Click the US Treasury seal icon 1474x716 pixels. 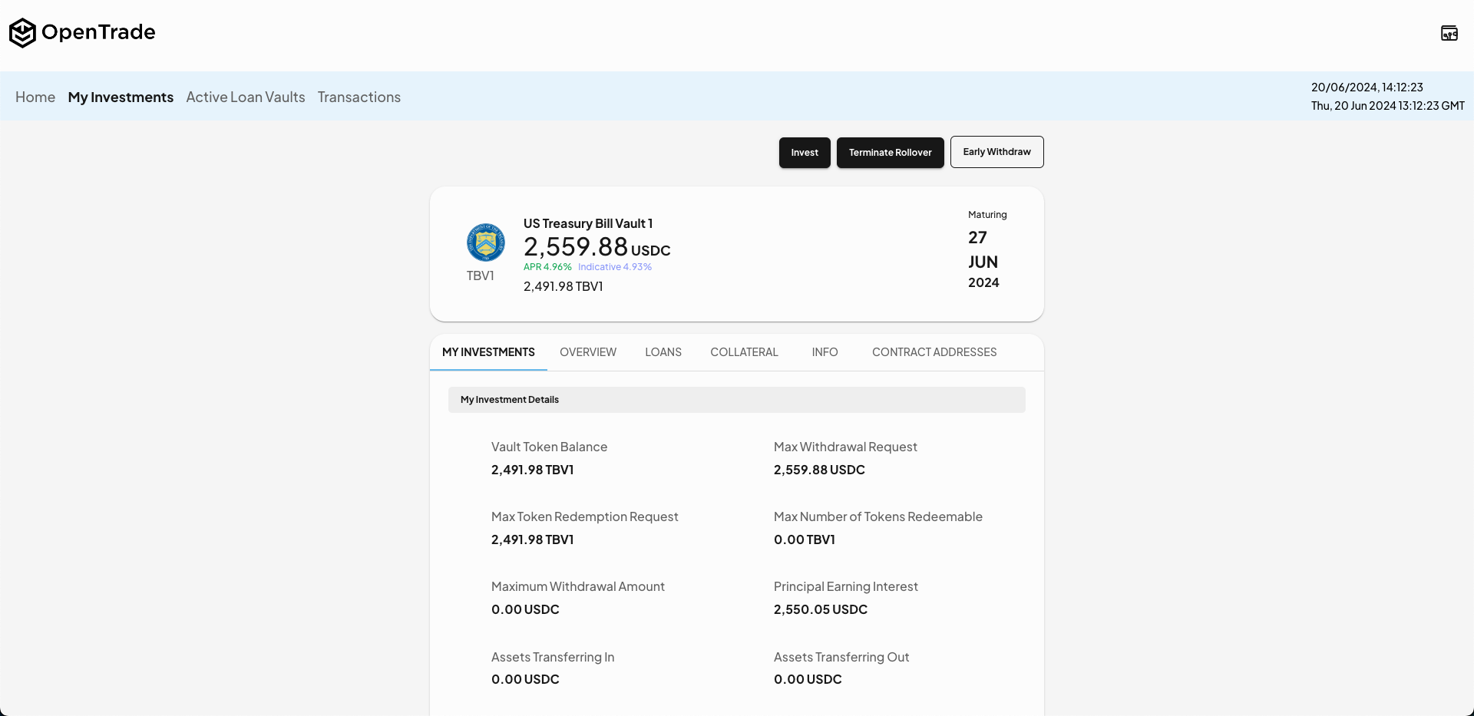486,243
